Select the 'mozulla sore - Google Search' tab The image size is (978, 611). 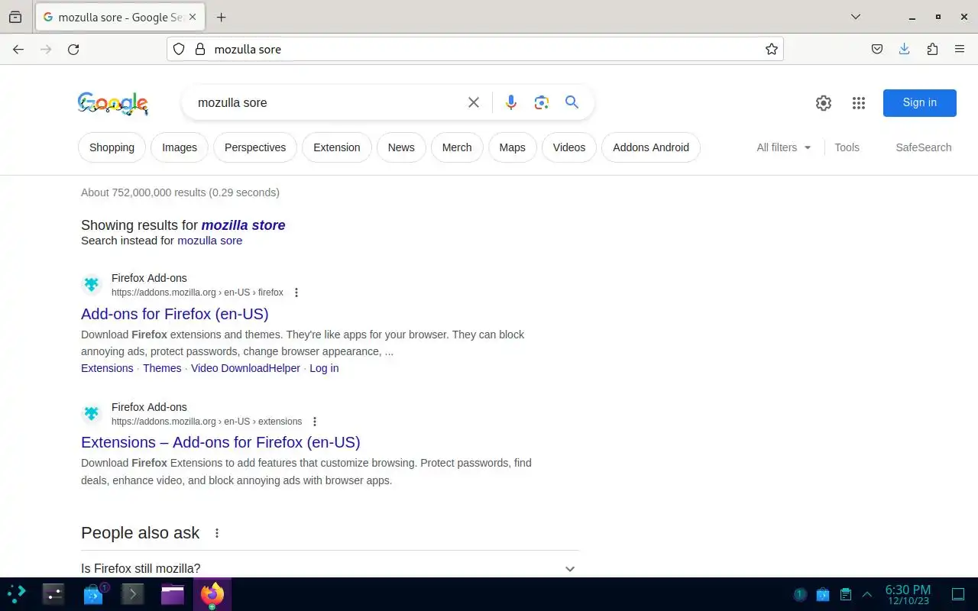pos(120,17)
